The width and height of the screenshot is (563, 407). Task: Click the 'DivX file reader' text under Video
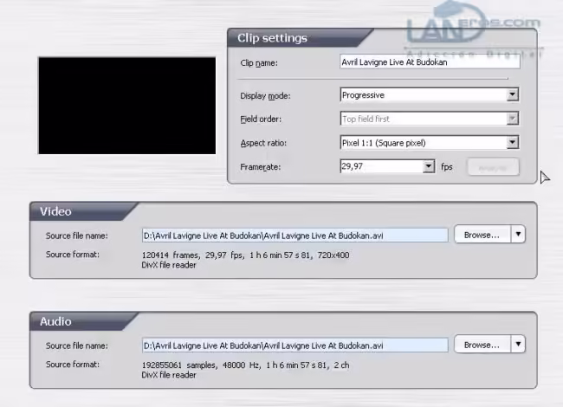[169, 265]
